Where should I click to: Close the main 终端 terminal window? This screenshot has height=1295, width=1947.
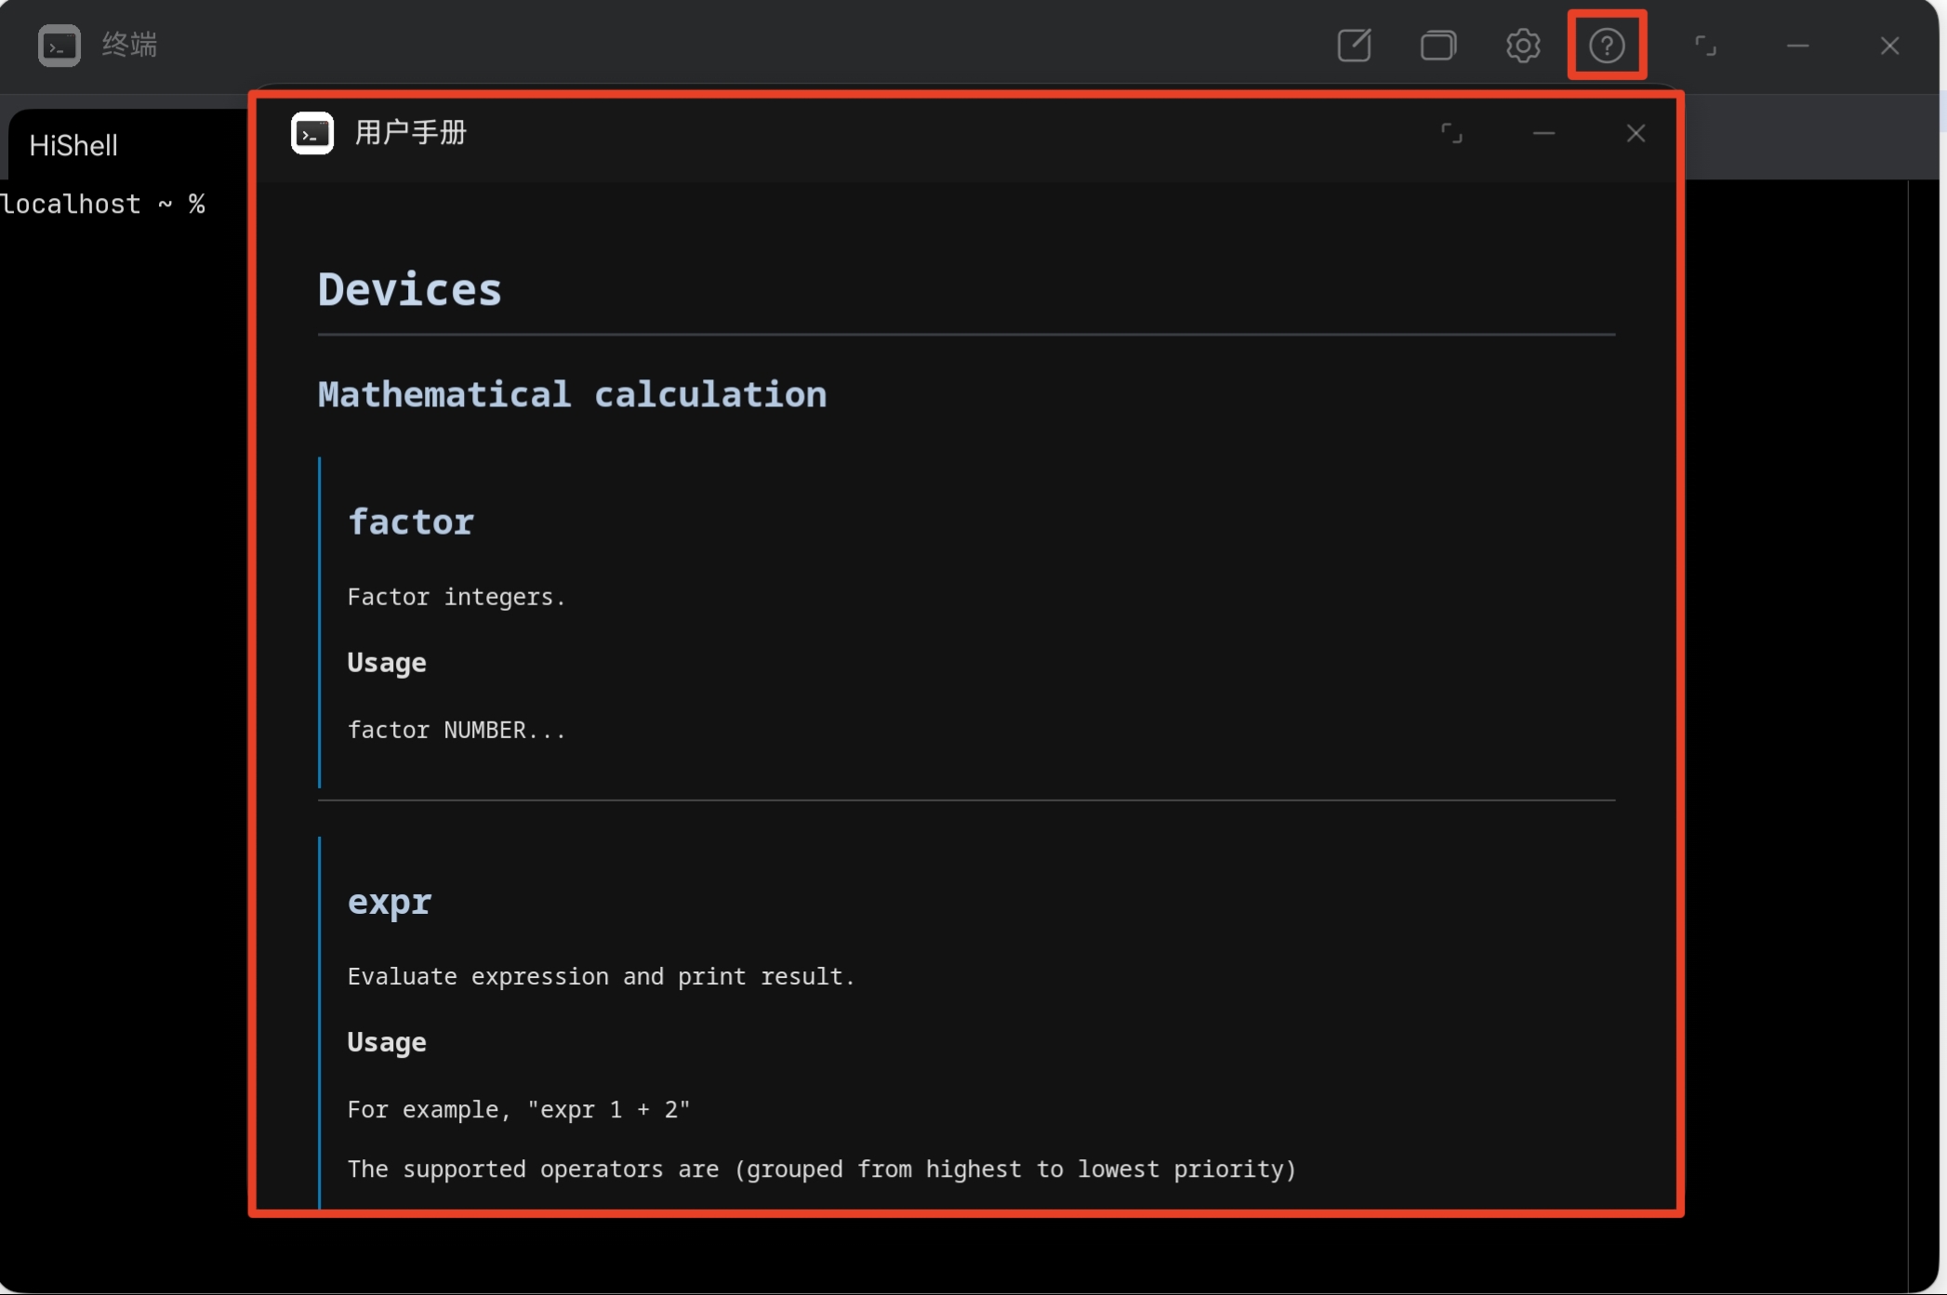tap(1889, 45)
